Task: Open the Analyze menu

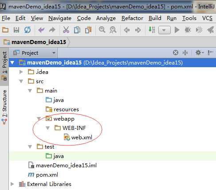Action: 106,18
